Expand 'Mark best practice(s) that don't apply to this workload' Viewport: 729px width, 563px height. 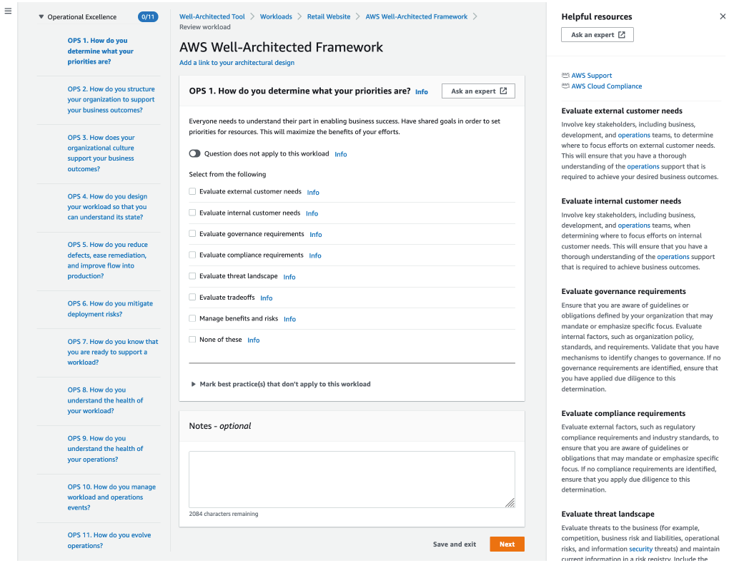(193, 383)
